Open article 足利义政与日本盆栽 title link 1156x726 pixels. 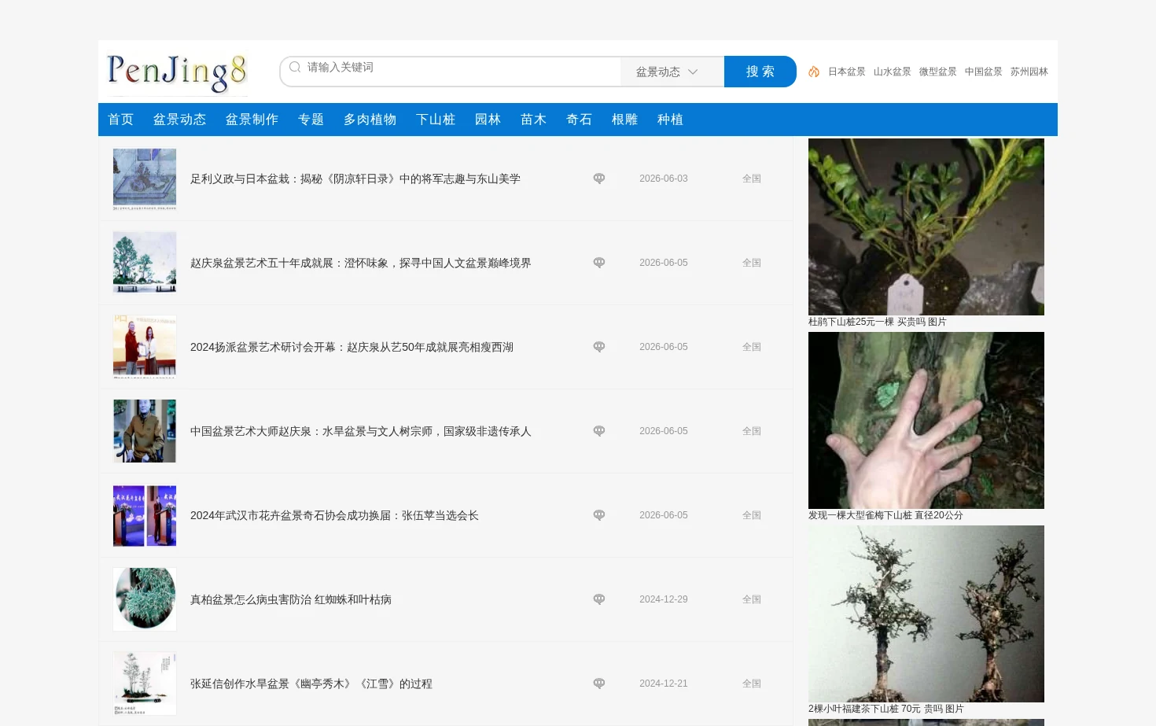[355, 179]
